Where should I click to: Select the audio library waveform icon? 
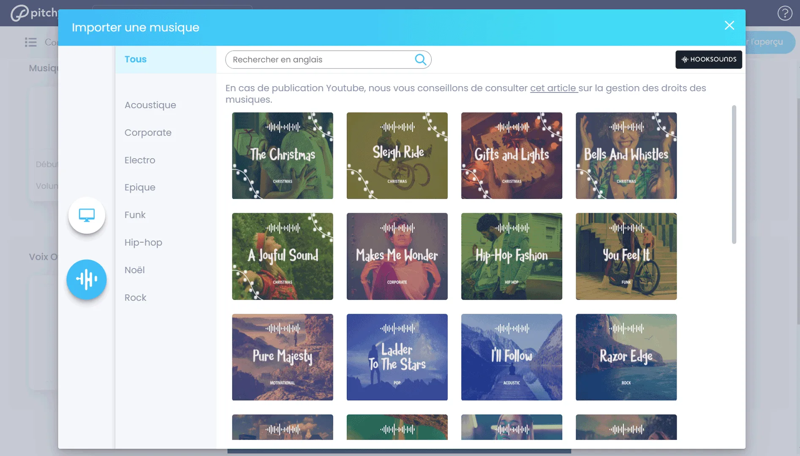click(x=87, y=280)
